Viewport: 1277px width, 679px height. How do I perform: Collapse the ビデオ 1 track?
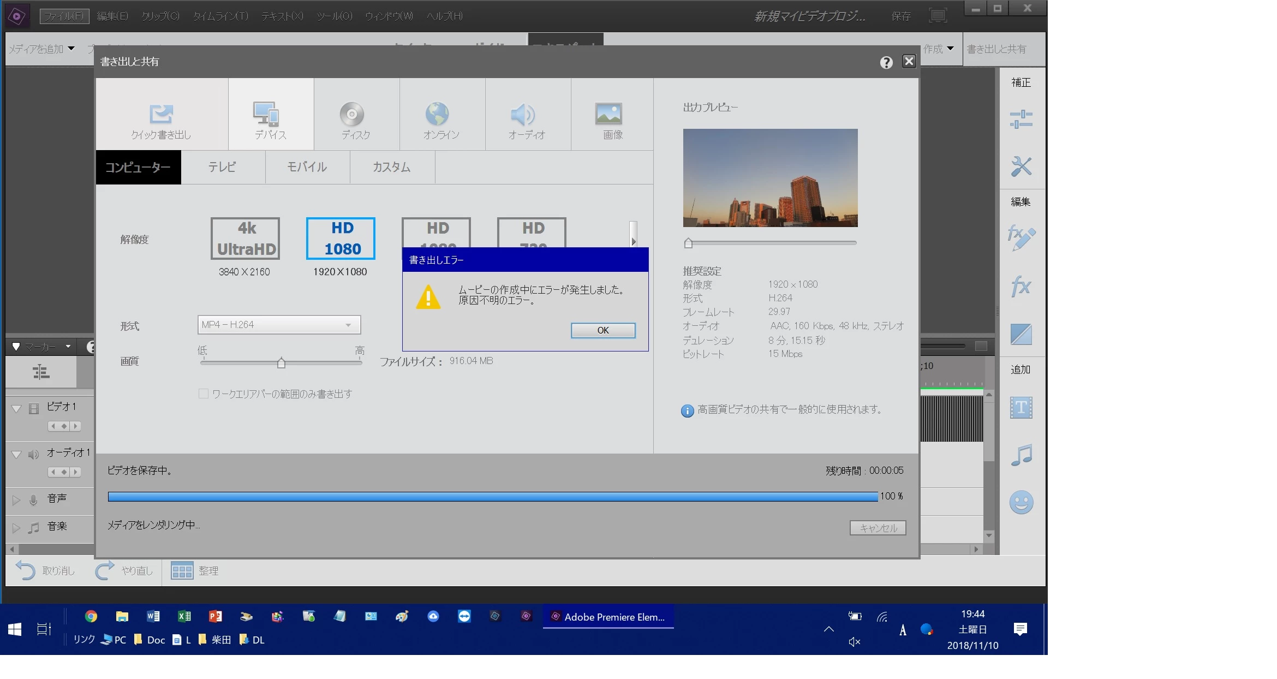coord(16,408)
